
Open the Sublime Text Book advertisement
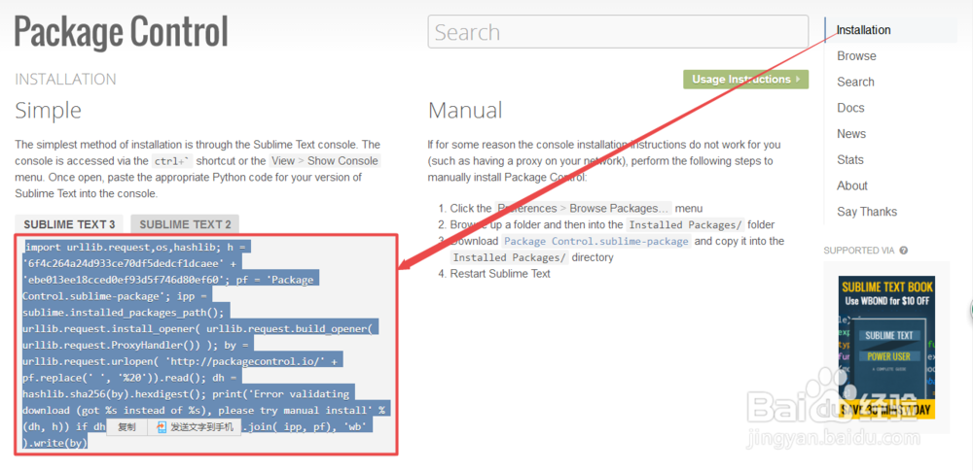click(x=886, y=347)
